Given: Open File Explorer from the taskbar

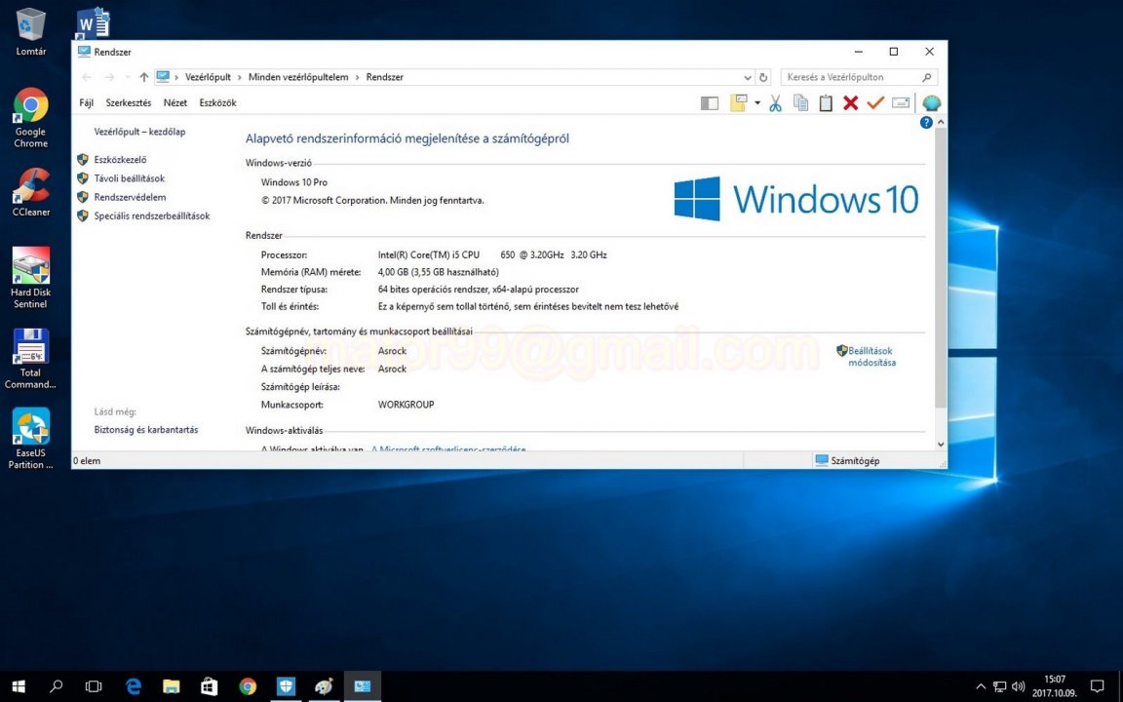Looking at the screenshot, I should pos(172,686).
